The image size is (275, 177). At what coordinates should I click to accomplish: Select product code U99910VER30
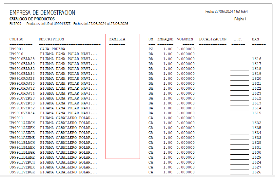[22, 103]
